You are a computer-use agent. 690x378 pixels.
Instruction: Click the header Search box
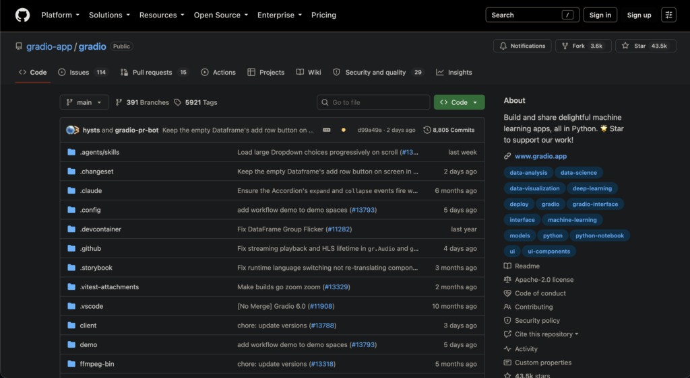[x=532, y=15]
